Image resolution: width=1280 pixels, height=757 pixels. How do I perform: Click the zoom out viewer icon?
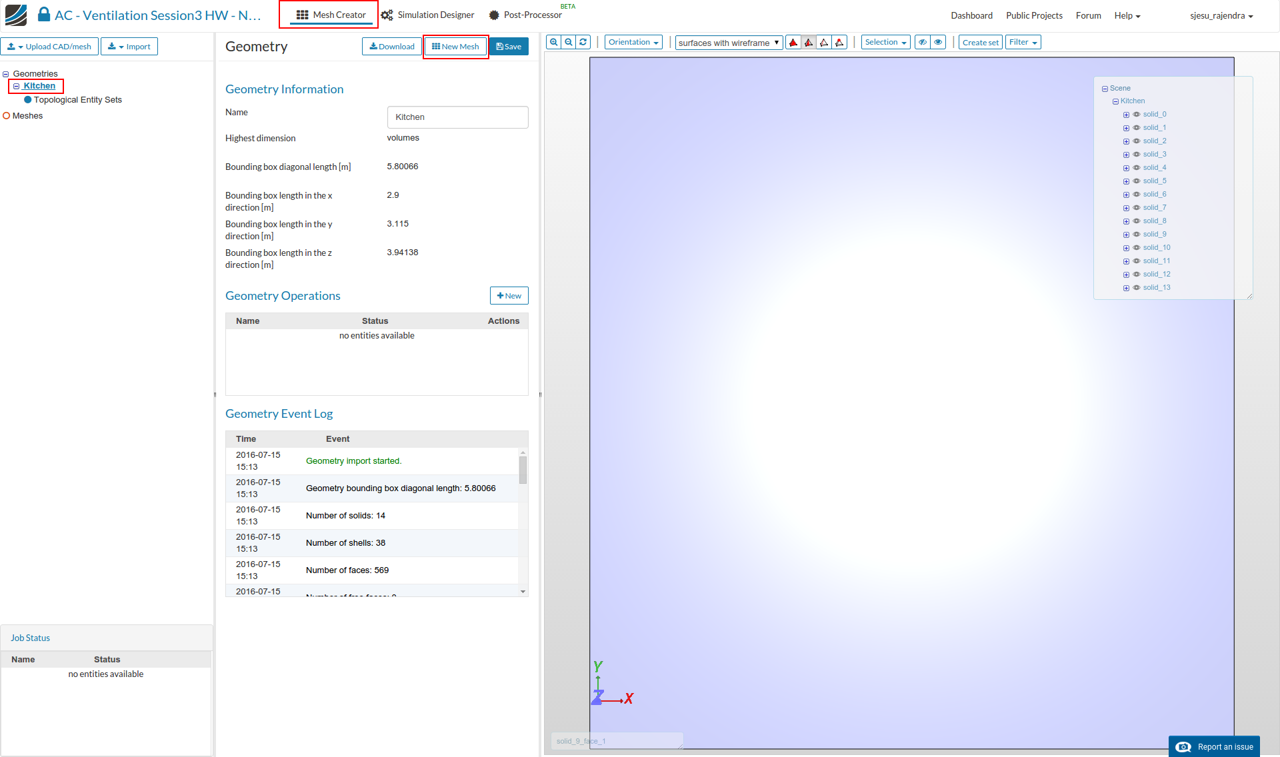coord(569,42)
